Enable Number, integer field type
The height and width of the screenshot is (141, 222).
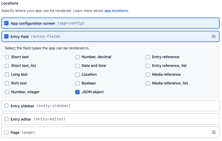coord(7,92)
